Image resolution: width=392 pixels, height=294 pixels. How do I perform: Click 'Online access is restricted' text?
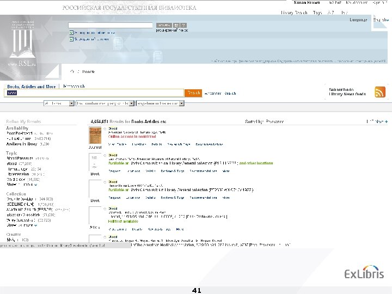pyautogui.click(x=132, y=137)
